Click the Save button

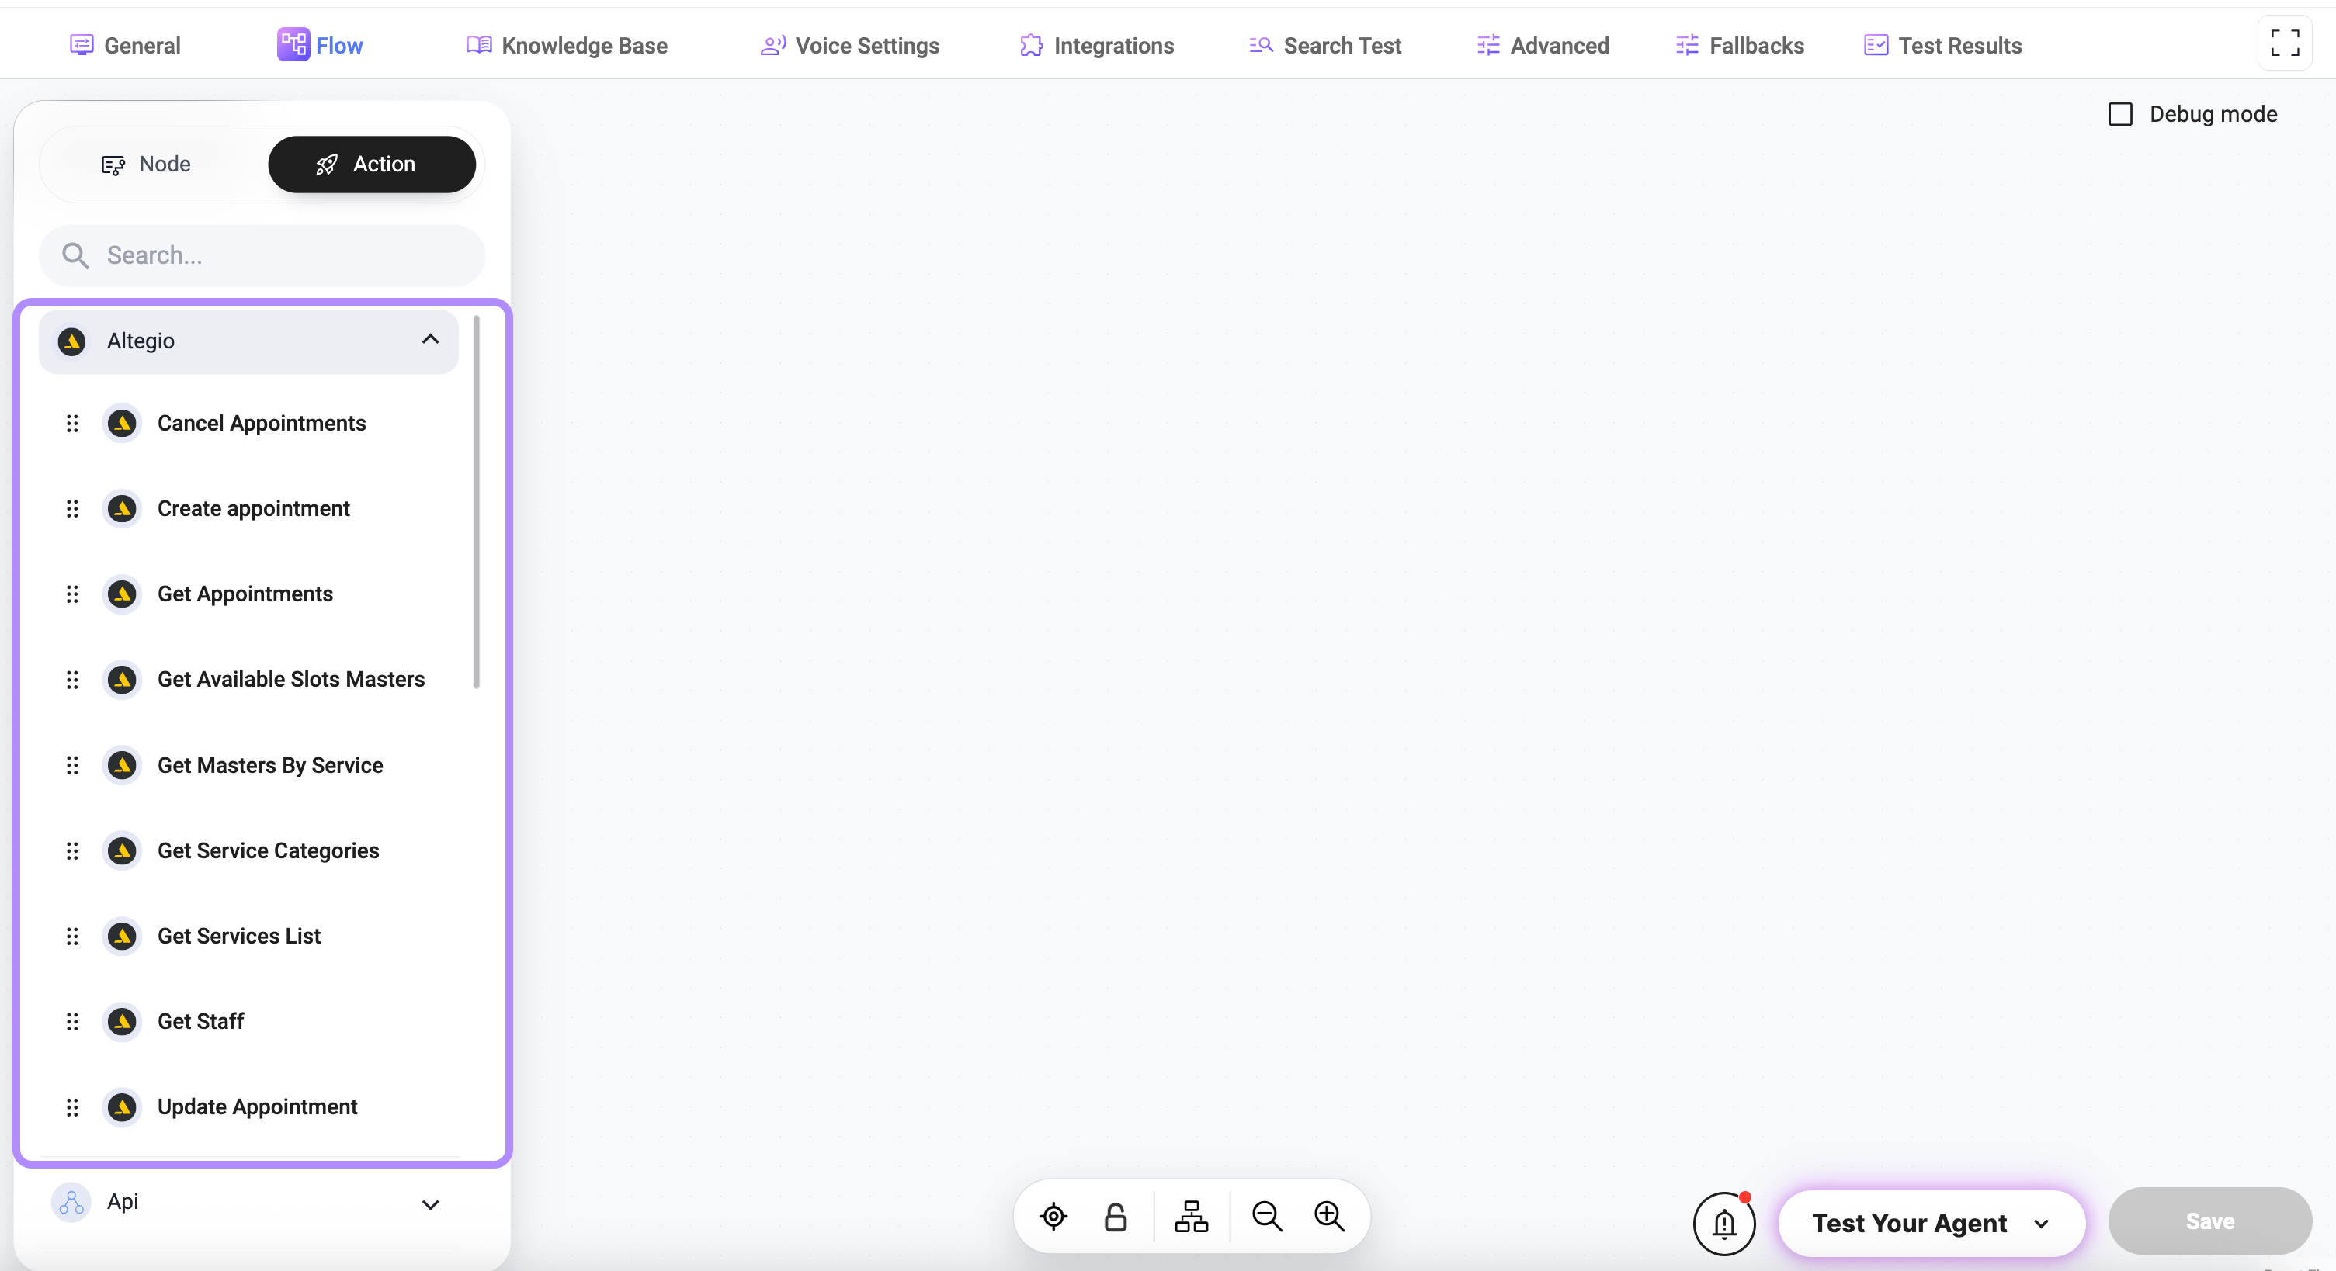pos(2210,1221)
